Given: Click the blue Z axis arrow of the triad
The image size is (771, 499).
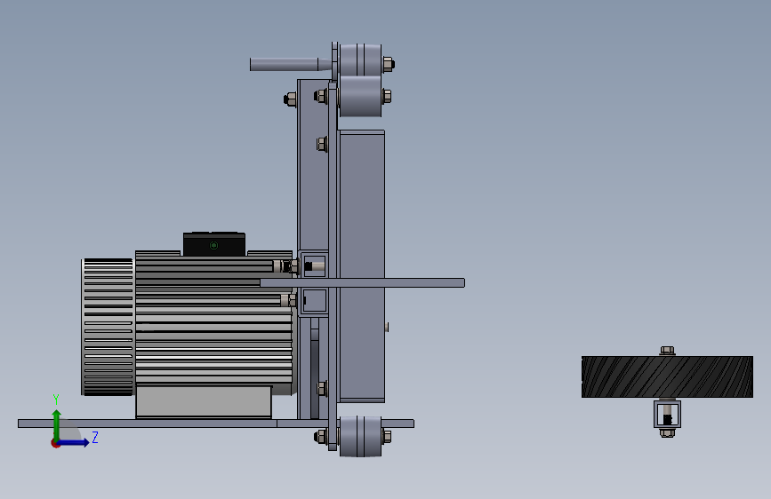Looking at the screenshot, I should pos(74,442).
